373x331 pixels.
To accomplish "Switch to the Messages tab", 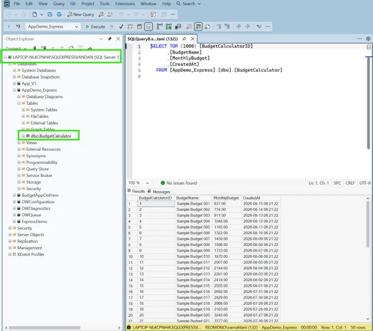I will click(159, 192).
